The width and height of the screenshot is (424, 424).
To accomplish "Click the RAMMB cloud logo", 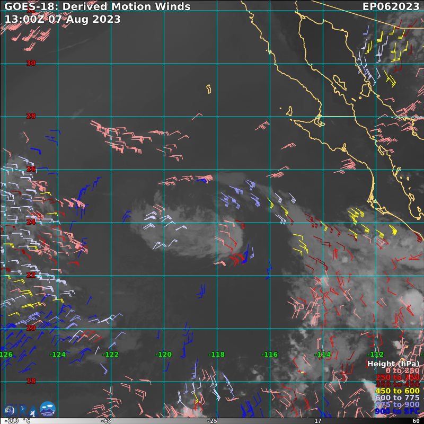I will click(x=48, y=409).
